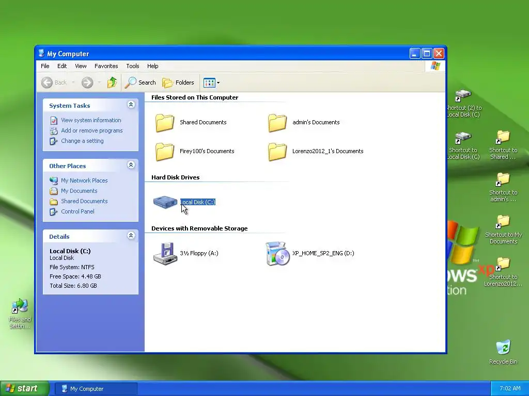Screen dimensions: 529x396
Task: Click the Total Size: 6.80 GB detail
Action: (73, 286)
